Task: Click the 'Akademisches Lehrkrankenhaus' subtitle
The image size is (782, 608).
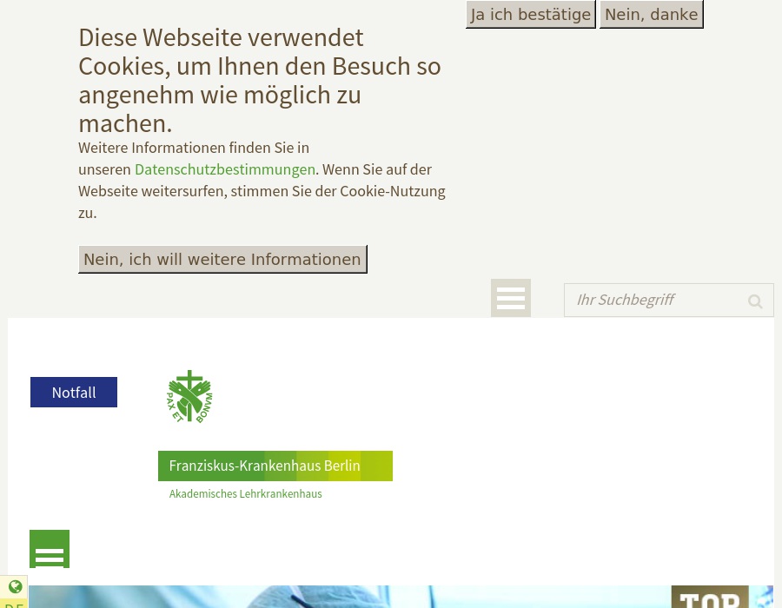Action: [245, 494]
